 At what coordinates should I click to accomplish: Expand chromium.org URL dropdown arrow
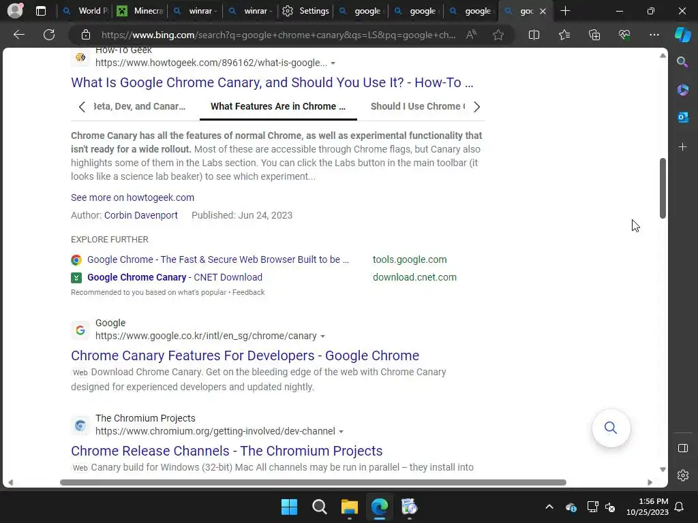click(341, 432)
